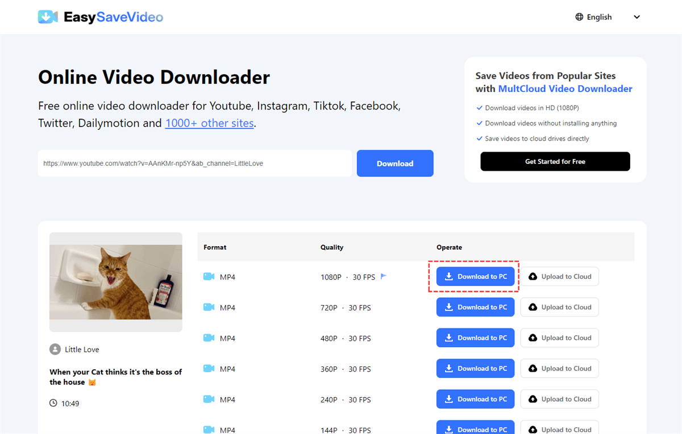Screen dimensions: 682x434
Task: Click the 1080P · 30 FPS quality text
Action: point(348,277)
